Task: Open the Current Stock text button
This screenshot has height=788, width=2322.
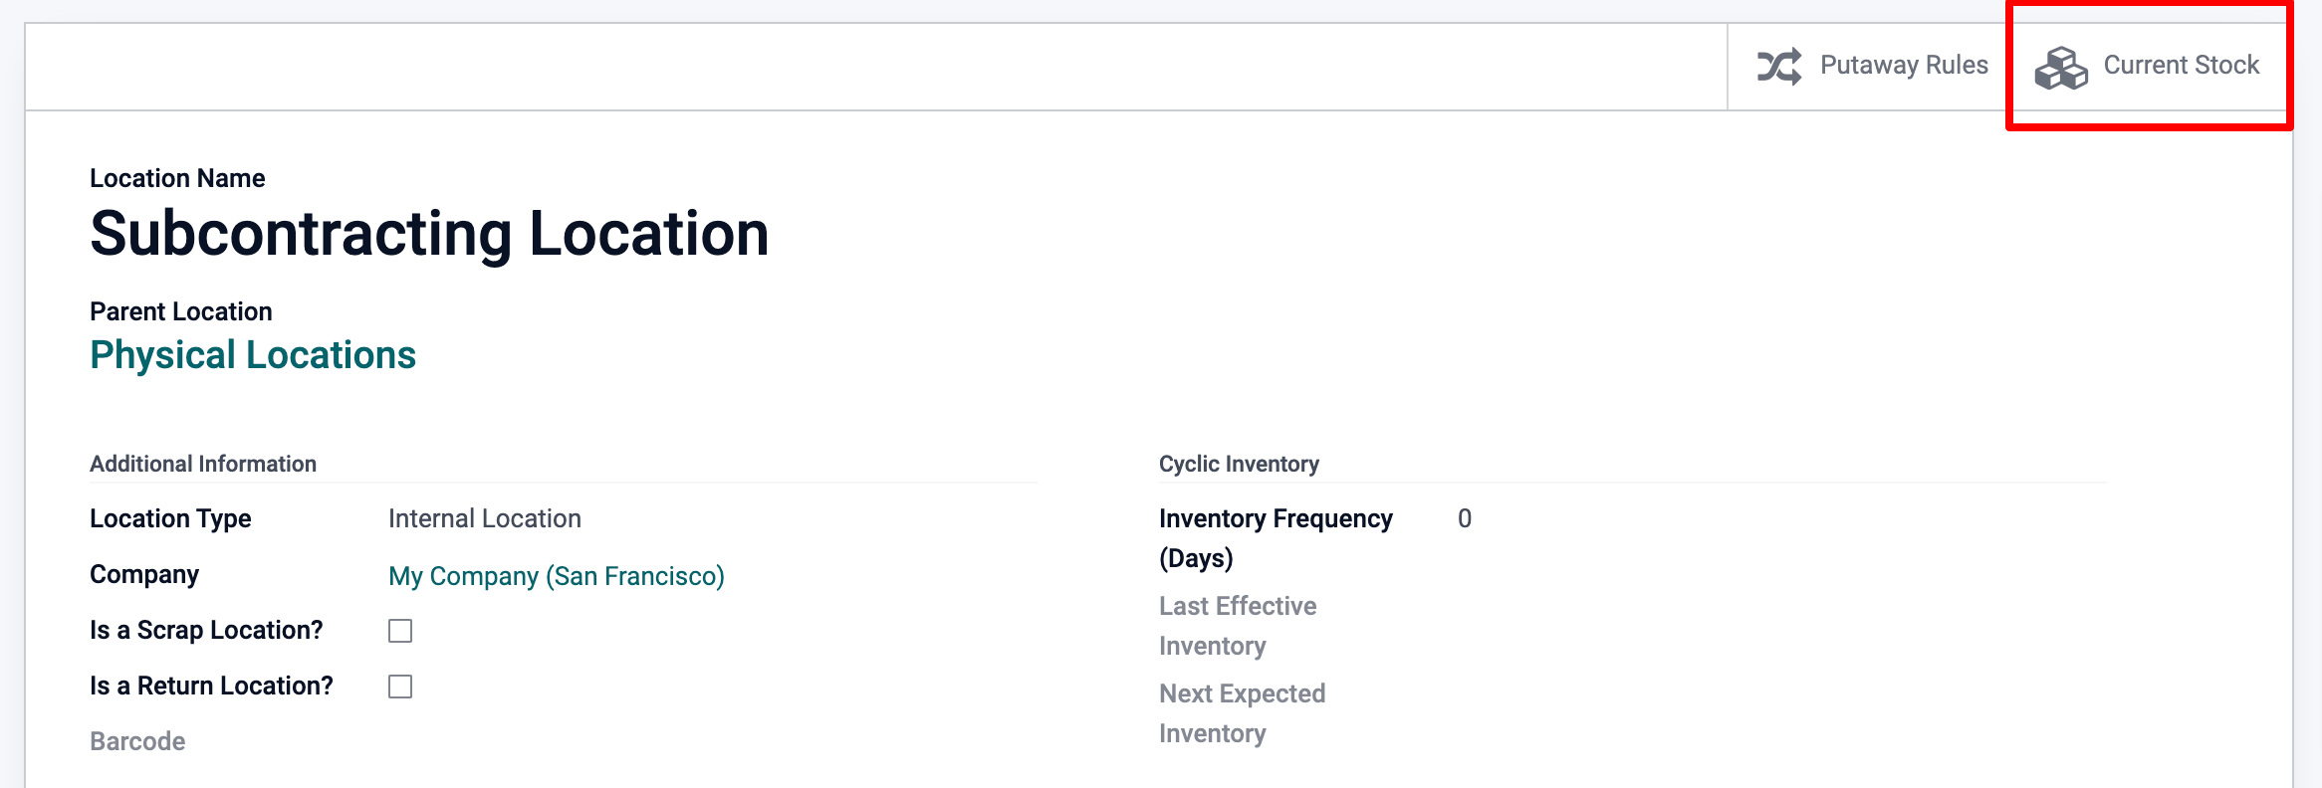Action: click(2181, 66)
